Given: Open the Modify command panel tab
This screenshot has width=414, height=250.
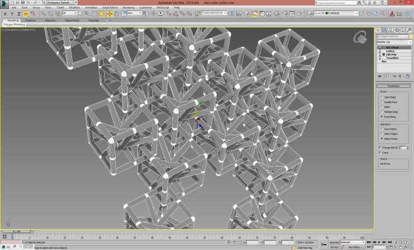Looking at the screenshot, I should point(384,30).
